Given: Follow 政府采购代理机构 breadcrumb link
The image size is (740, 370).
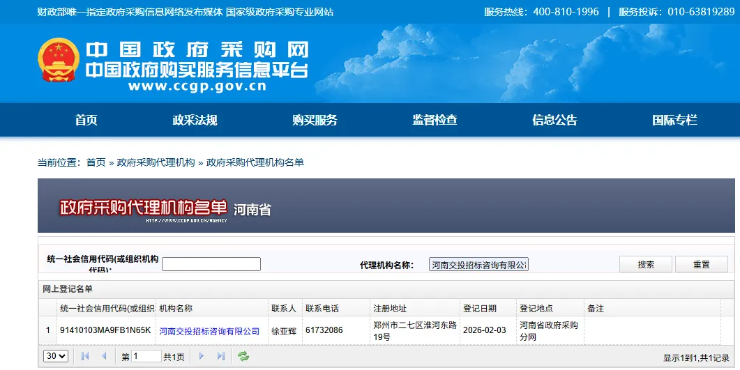Looking at the screenshot, I should coord(156,162).
